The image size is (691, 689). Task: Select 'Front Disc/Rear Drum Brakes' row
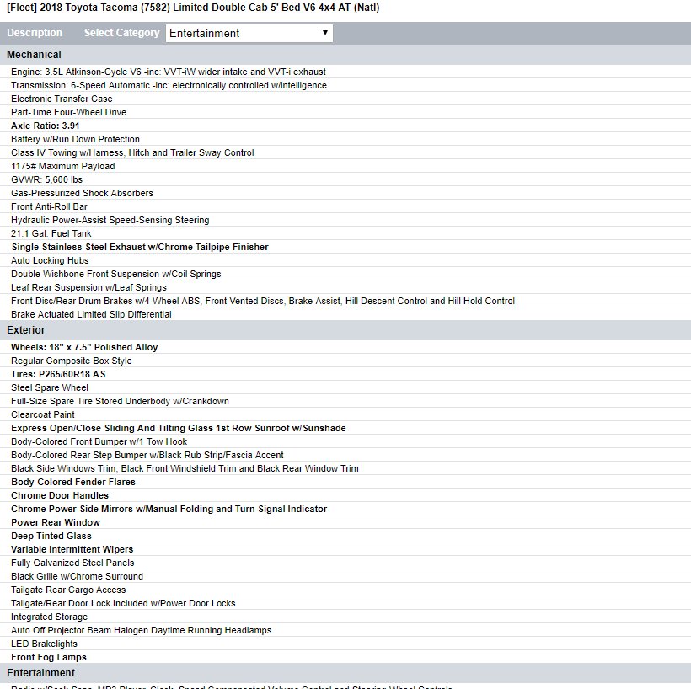[345, 301]
